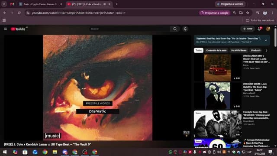Open the zoom magnifier icon in address bar
The image size is (277, 156).
click(x=235, y=13)
